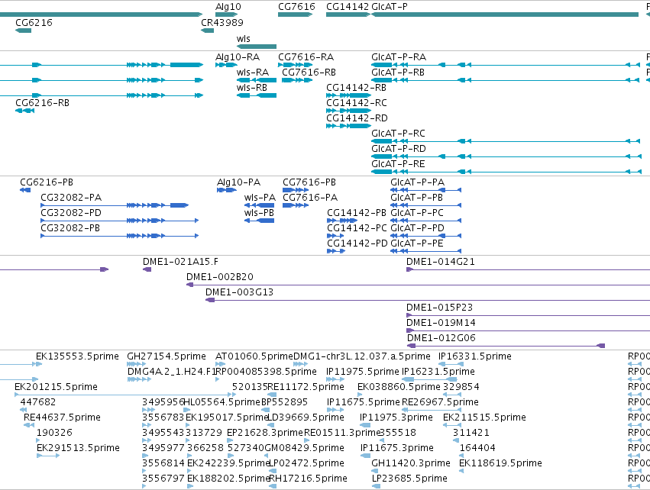Click the EK201215.5prime EST label
The image size is (650, 490).
56,386
